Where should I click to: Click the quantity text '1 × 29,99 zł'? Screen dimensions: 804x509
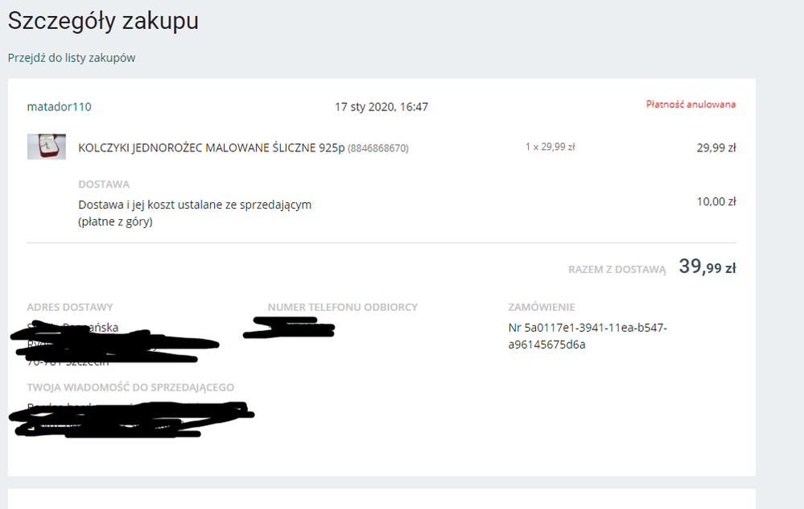pyautogui.click(x=550, y=147)
